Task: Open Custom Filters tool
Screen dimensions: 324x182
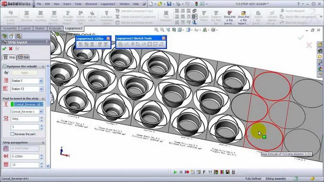Action: [x=204, y=16]
